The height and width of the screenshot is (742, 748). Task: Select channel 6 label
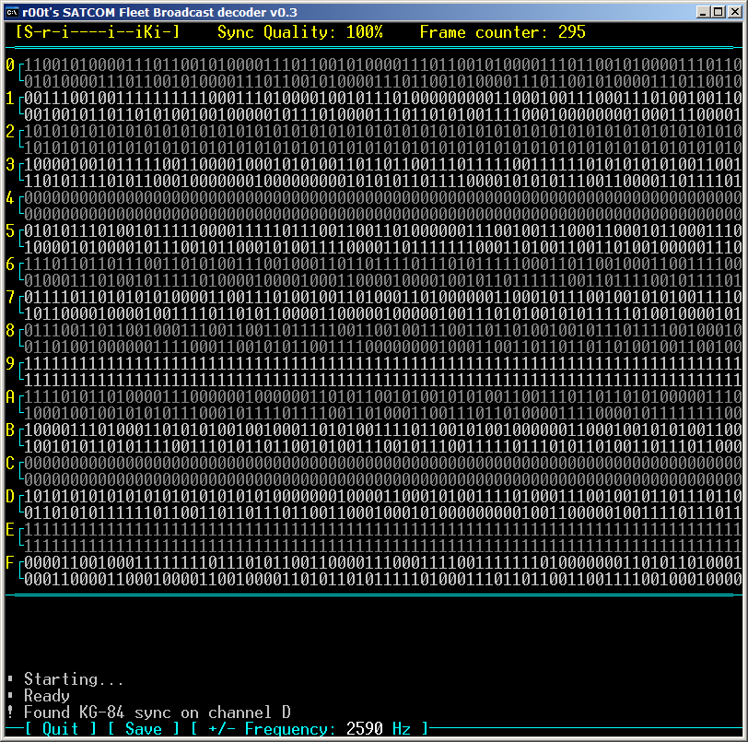pyautogui.click(x=10, y=264)
